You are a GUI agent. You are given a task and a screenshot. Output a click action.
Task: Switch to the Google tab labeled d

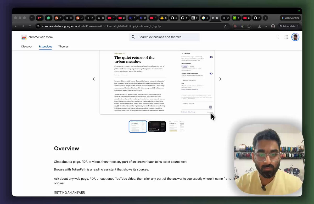point(205,18)
